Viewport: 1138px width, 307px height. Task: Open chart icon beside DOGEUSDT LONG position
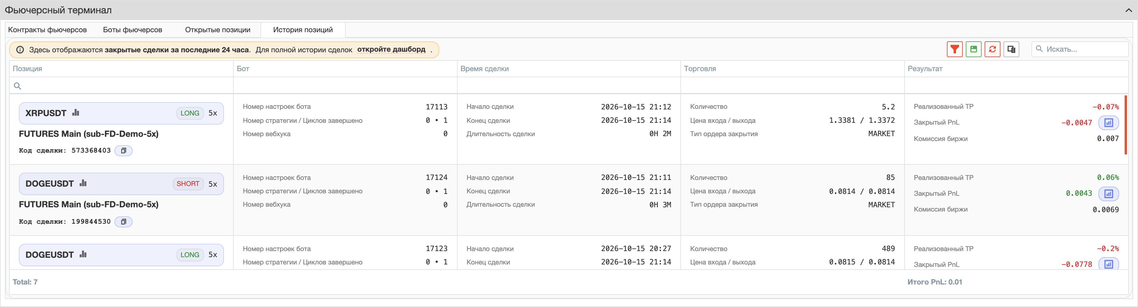(x=83, y=254)
